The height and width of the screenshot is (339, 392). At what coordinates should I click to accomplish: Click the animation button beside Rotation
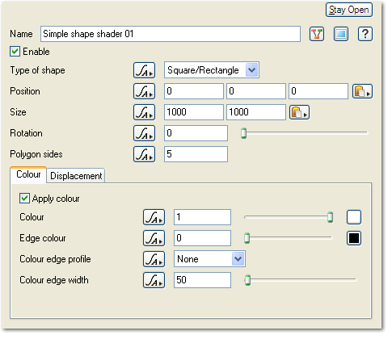tap(144, 133)
